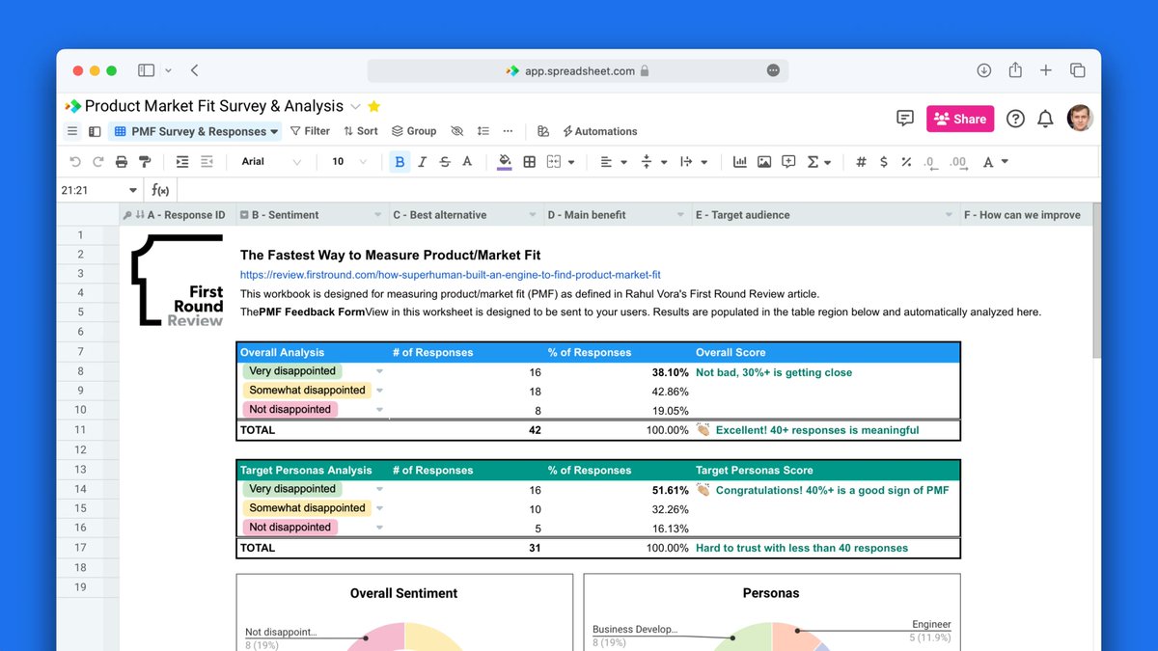The height and width of the screenshot is (651, 1158).
Task: Click the browser address bar
Action: (x=577, y=70)
